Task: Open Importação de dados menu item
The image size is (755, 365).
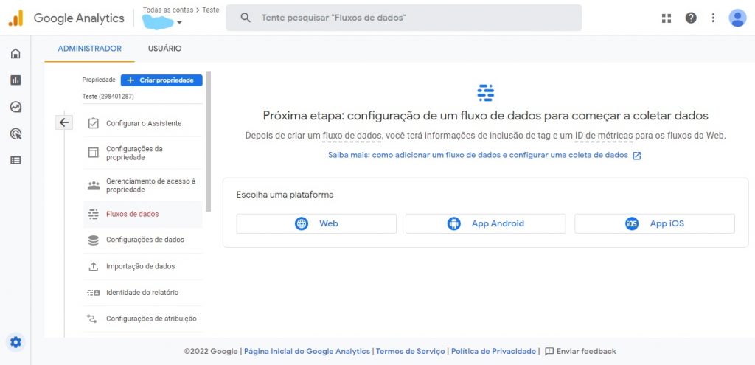Action: [142, 266]
